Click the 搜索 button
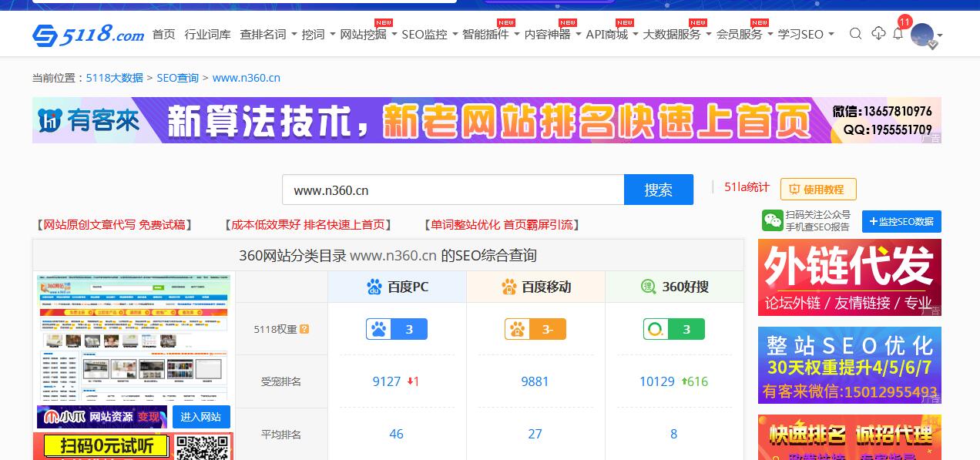The width and height of the screenshot is (980, 460). [x=659, y=190]
